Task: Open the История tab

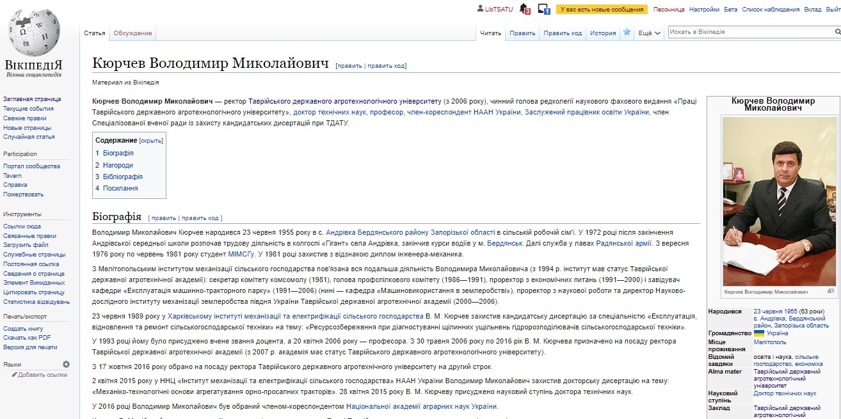Action: coord(603,33)
